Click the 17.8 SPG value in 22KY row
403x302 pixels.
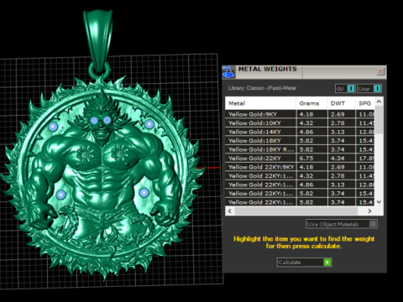coord(366,159)
